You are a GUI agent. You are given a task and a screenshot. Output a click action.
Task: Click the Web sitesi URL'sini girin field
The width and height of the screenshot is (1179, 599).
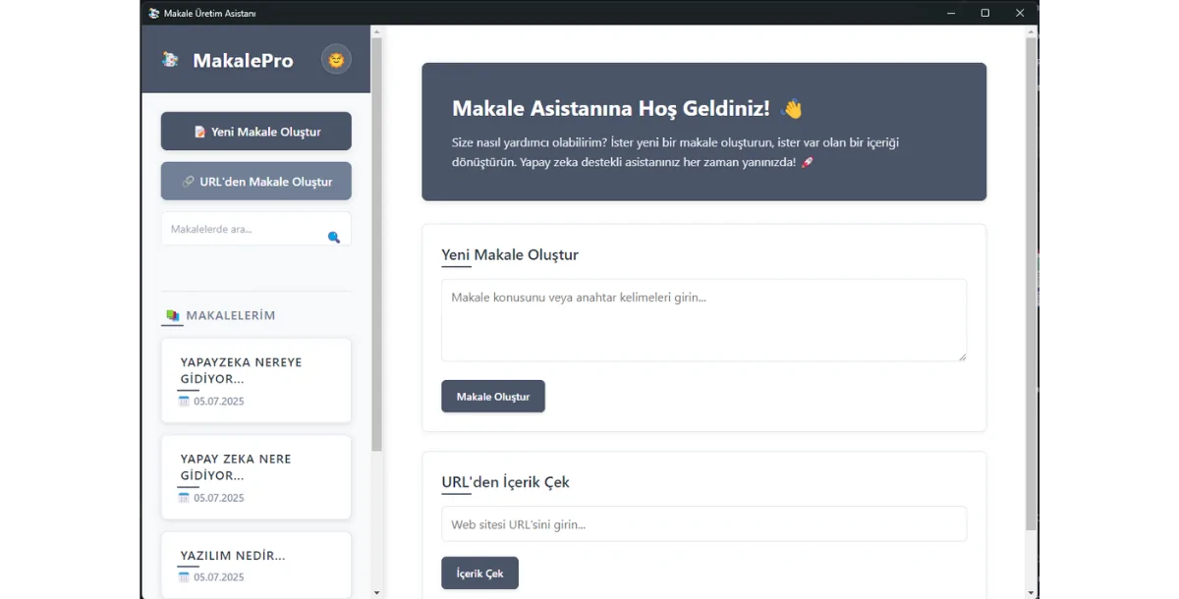coord(703,524)
